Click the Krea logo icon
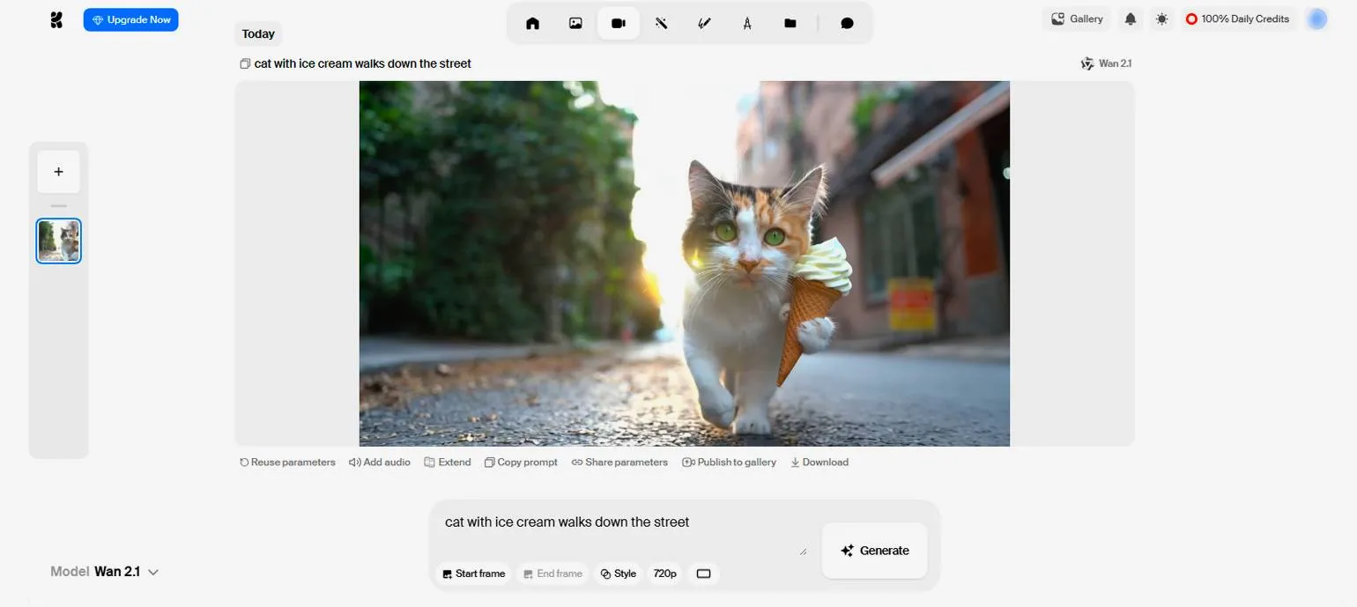 (x=56, y=19)
